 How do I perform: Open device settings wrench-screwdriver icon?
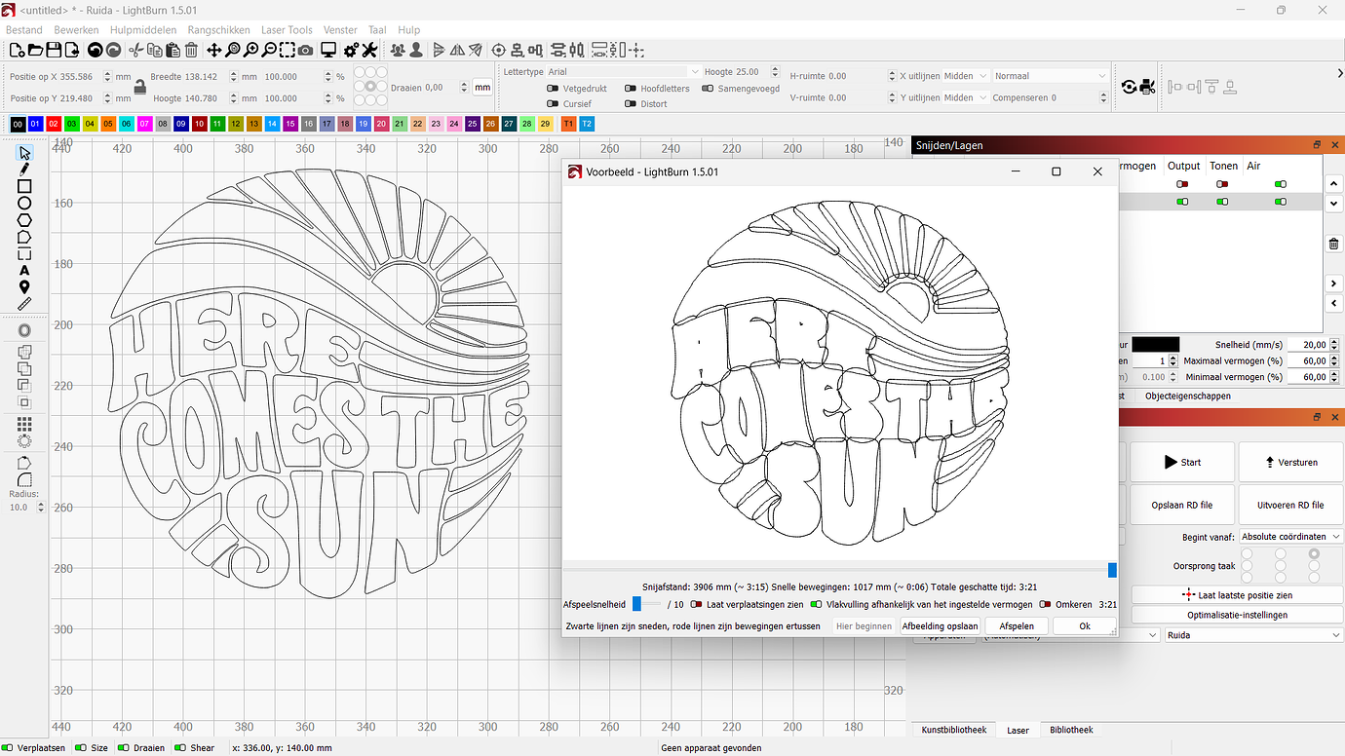pyautogui.click(x=369, y=50)
